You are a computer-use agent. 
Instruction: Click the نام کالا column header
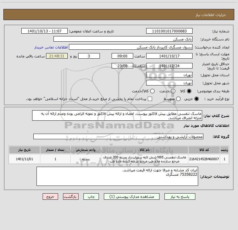click(145, 150)
